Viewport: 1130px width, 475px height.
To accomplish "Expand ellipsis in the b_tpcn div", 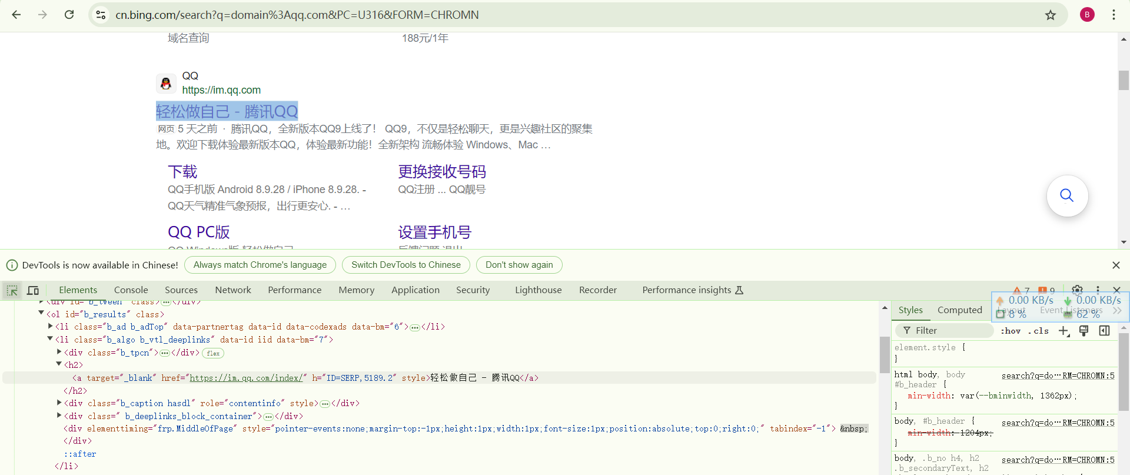I will click(165, 353).
